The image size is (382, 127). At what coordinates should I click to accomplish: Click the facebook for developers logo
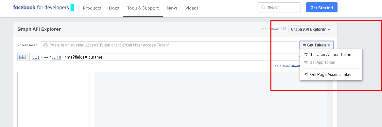point(43,8)
